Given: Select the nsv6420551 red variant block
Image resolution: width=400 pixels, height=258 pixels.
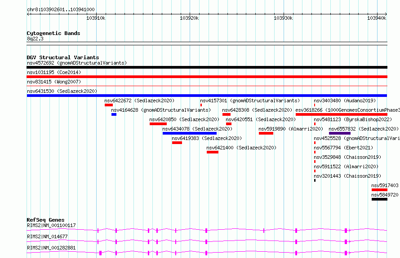Looking at the screenshot, I should tap(229, 124).
